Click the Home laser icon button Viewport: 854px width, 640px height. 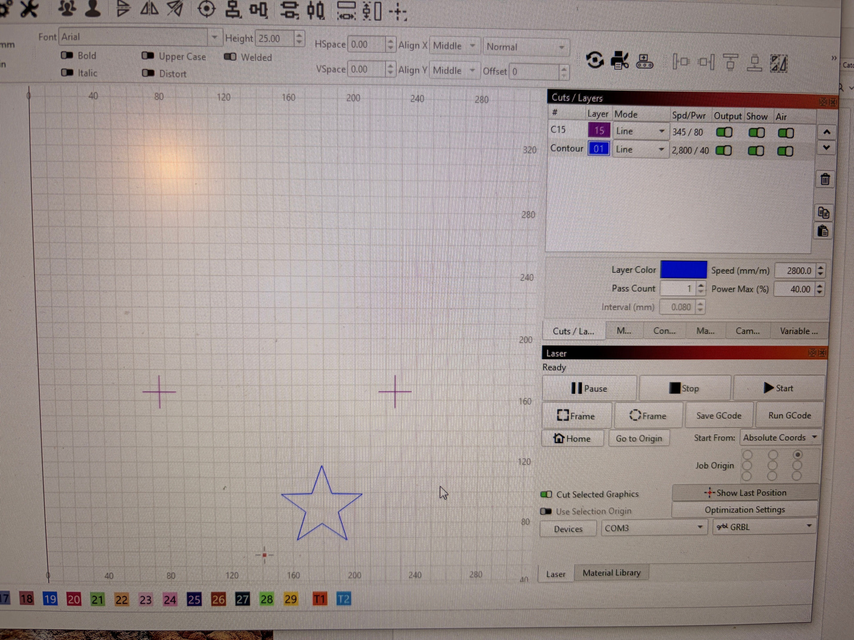572,439
